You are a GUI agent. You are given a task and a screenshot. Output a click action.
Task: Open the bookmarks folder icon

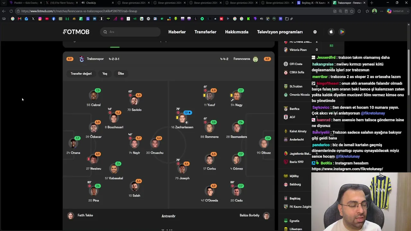pyautogui.click(x=287, y=19)
